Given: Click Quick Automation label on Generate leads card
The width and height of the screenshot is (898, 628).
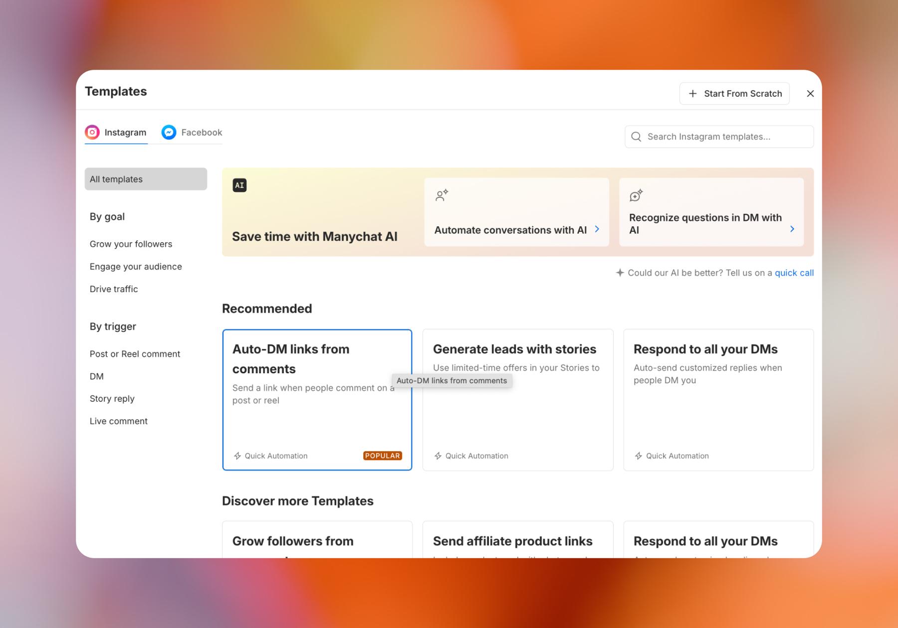Looking at the screenshot, I should [x=477, y=456].
